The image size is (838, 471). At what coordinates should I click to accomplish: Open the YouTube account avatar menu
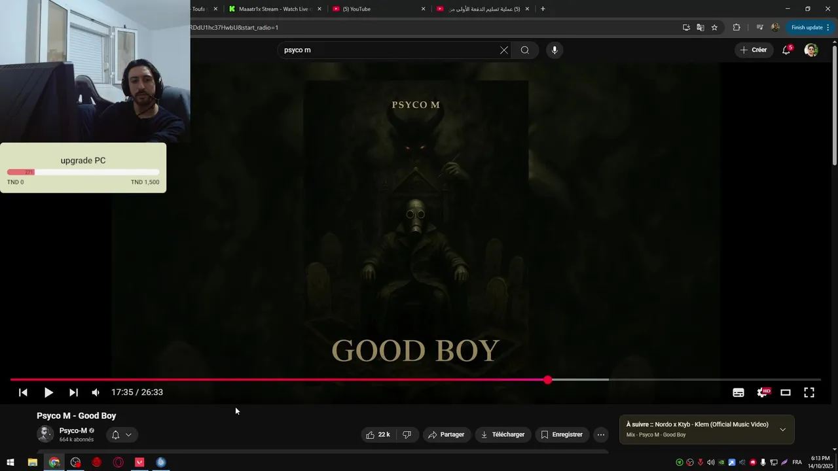point(811,50)
